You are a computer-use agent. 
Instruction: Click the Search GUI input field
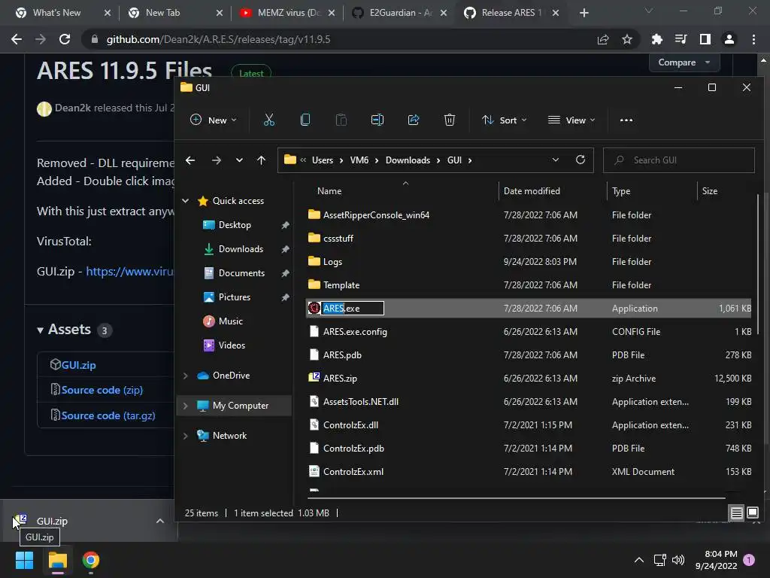(x=679, y=160)
